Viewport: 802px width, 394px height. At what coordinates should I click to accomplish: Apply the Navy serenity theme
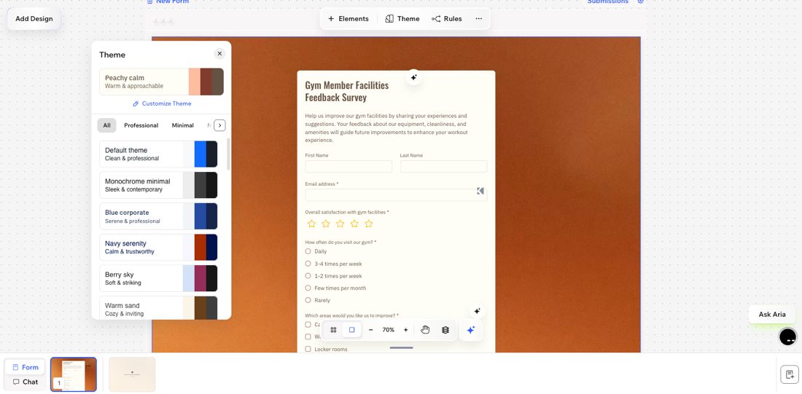pos(158,248)
